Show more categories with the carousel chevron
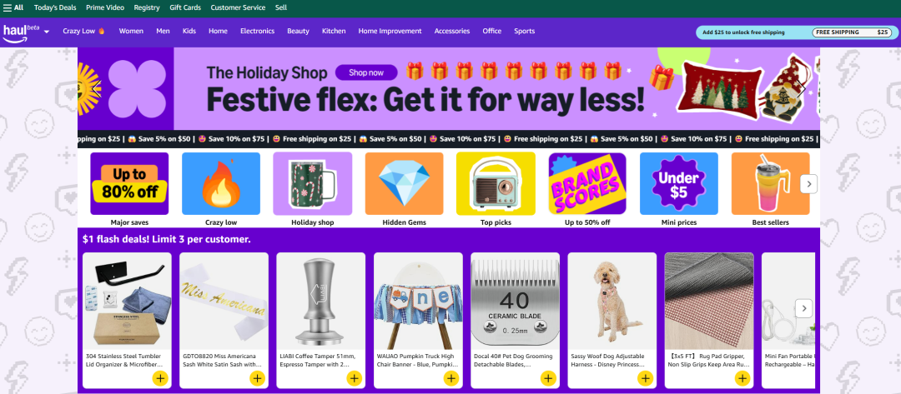Viewport: 901px width, 394px height. point(808,184)
